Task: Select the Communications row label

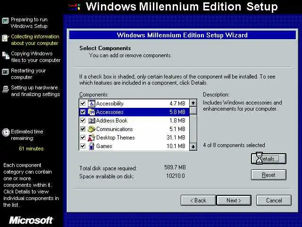Action: 114,129
